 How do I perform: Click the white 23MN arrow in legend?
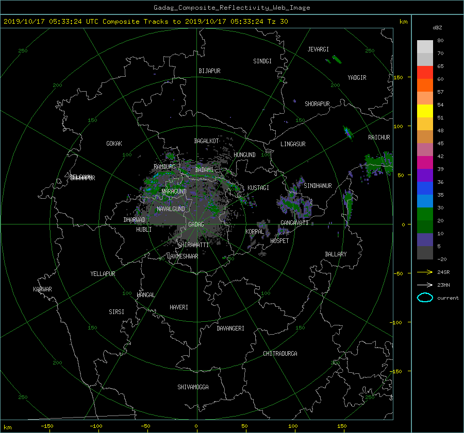pyautogui.click(x=425, y=285)
